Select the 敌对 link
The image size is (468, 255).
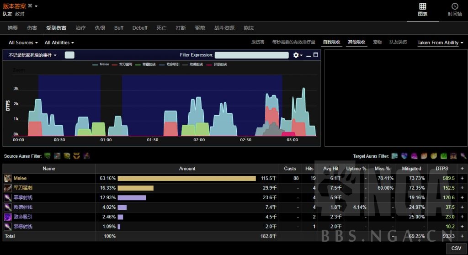[x=20, y=14]
